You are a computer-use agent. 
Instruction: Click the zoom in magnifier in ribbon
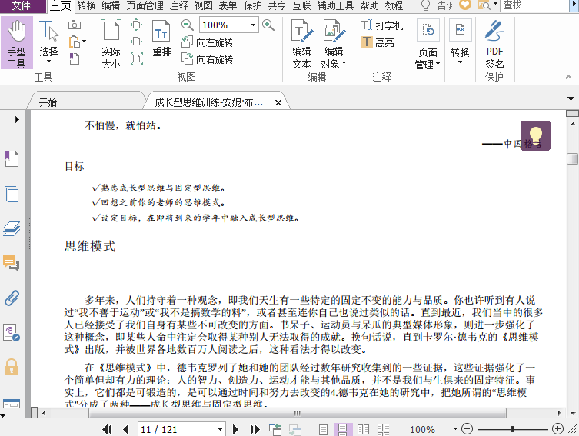(268, 25)
